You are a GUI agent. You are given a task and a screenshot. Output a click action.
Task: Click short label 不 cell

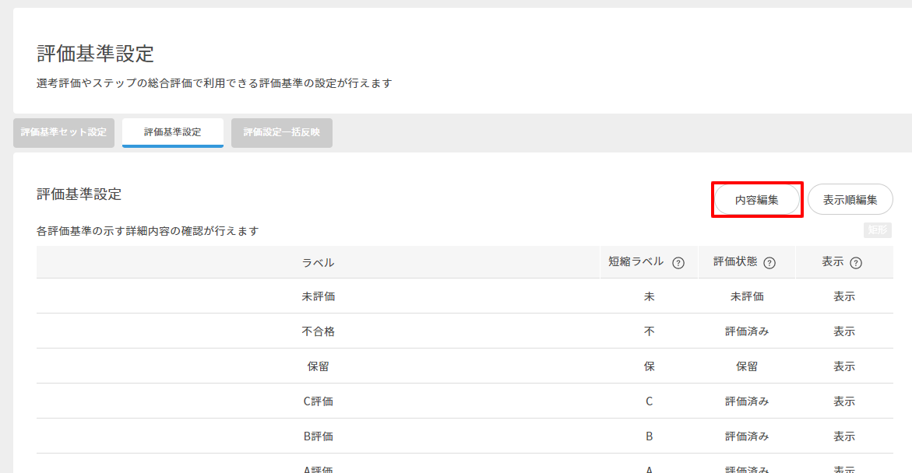[x=649, y=331]
